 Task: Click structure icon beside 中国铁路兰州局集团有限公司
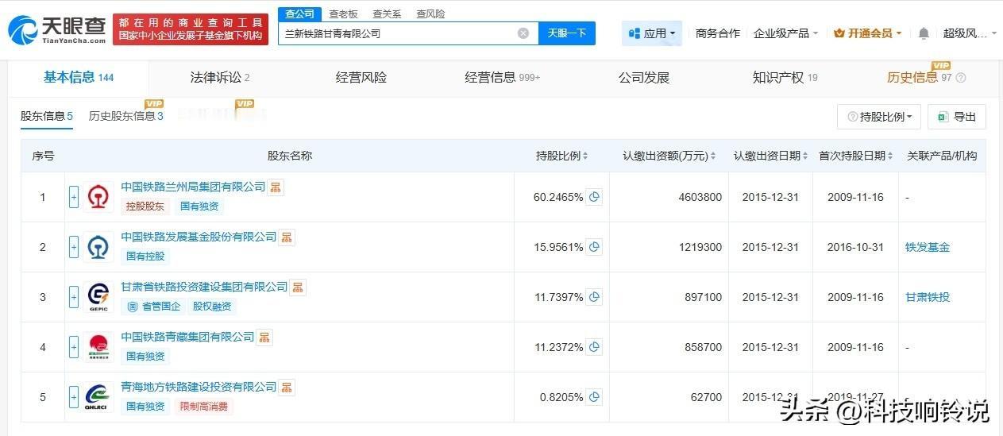[276, 187]
